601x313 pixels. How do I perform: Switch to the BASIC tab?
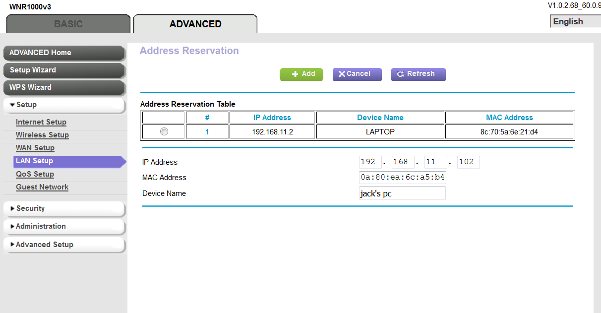coord(68,24)
